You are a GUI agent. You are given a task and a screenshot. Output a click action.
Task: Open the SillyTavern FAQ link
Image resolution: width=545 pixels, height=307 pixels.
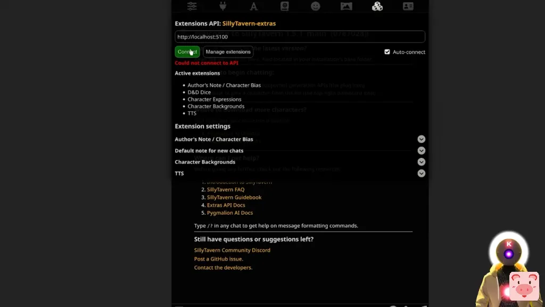point(226,190)
